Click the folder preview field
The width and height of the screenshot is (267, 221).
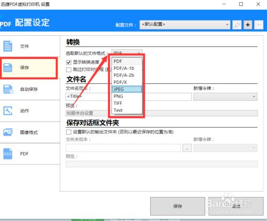162,164
